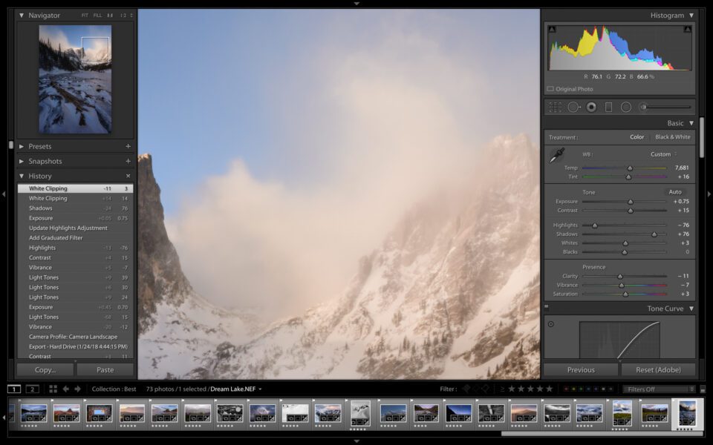
Task: Click the Shadows slider handle
Action: tap(654, 234)
